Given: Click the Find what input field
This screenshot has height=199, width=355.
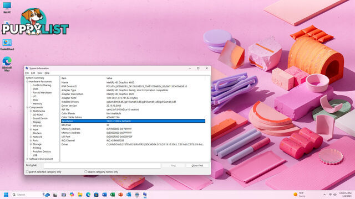Looking at the screenshot, I should (x=102, y=166).
